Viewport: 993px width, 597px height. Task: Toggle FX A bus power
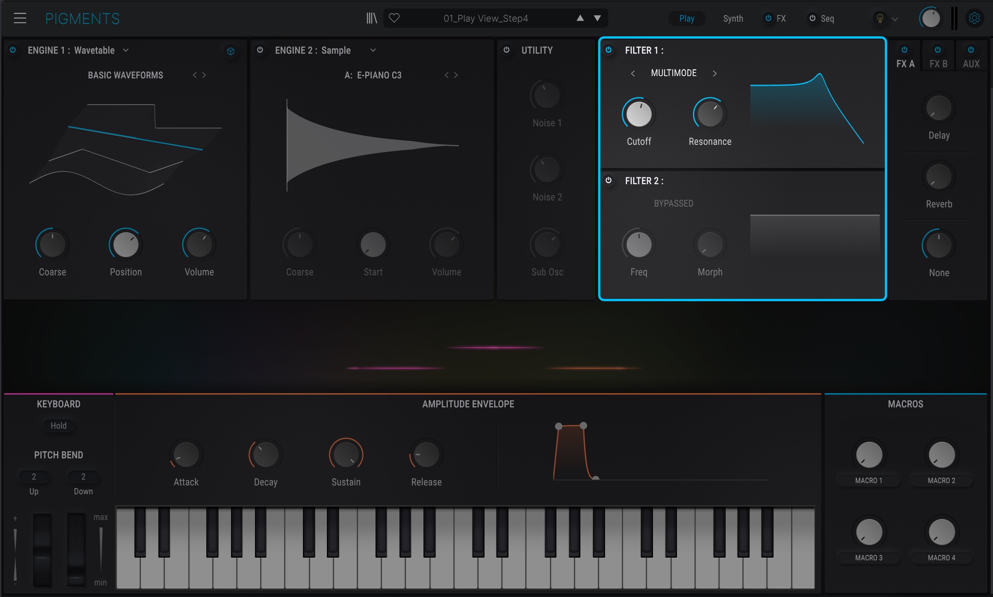coord(905,49)
